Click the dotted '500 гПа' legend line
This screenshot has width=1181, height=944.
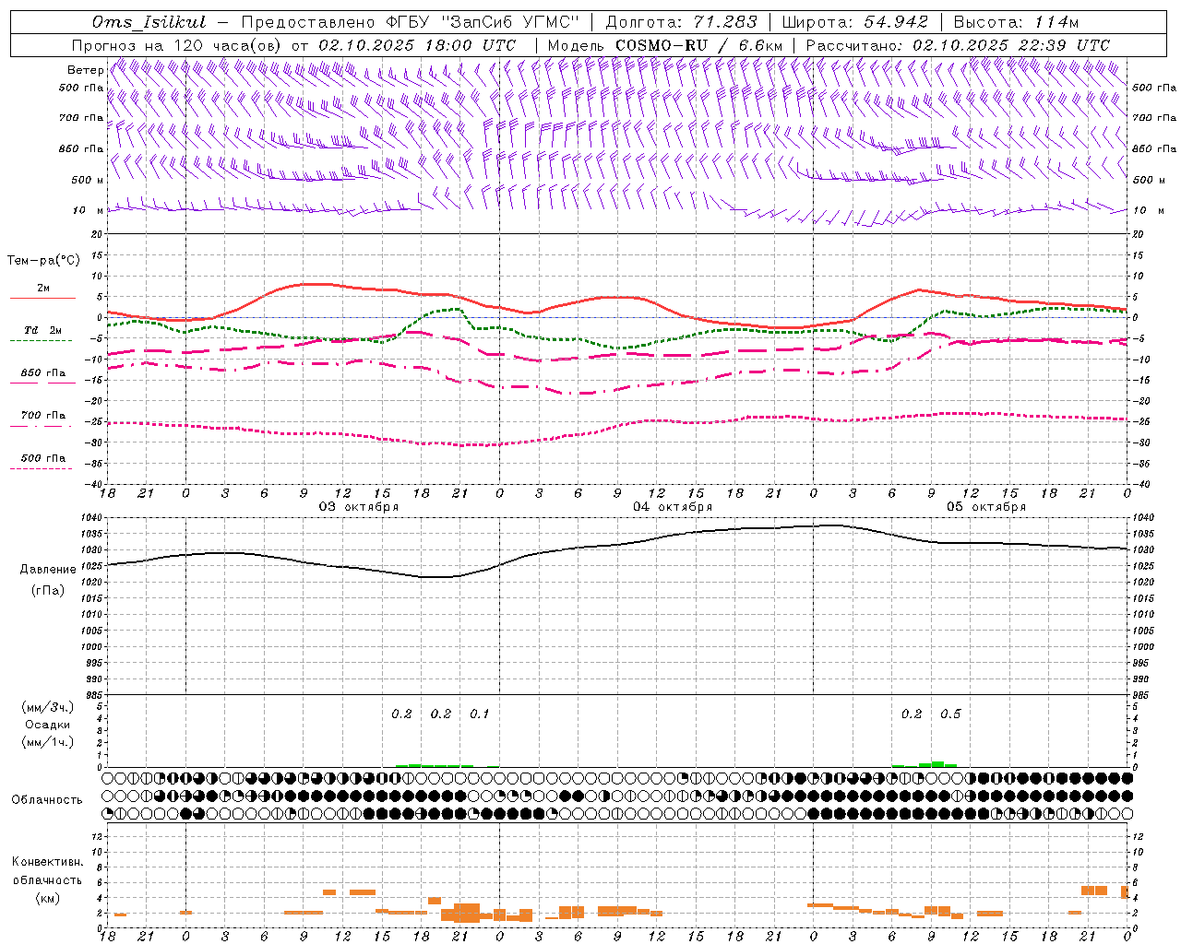click(41, 468)
